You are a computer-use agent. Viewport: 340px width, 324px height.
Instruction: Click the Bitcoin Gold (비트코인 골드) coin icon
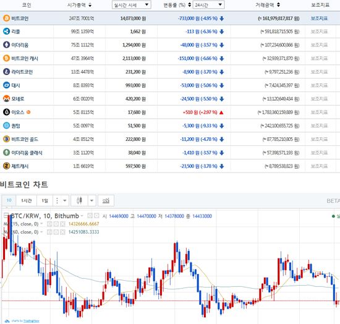(7, 139)
